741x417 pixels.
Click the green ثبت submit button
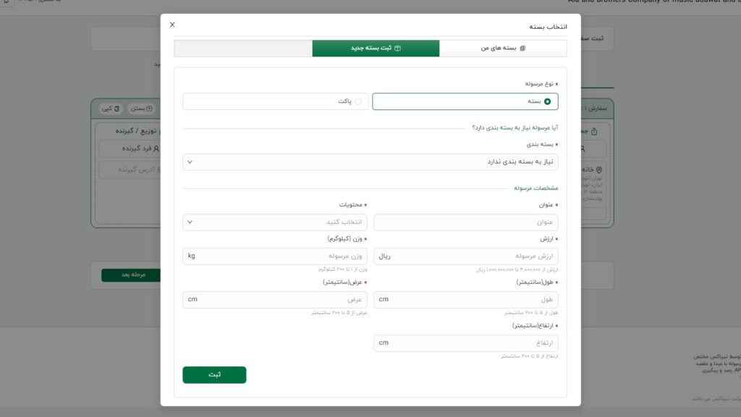[215, 375]
